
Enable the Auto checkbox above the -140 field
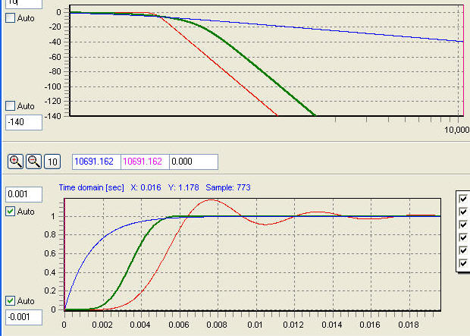[x=10, y=106]
